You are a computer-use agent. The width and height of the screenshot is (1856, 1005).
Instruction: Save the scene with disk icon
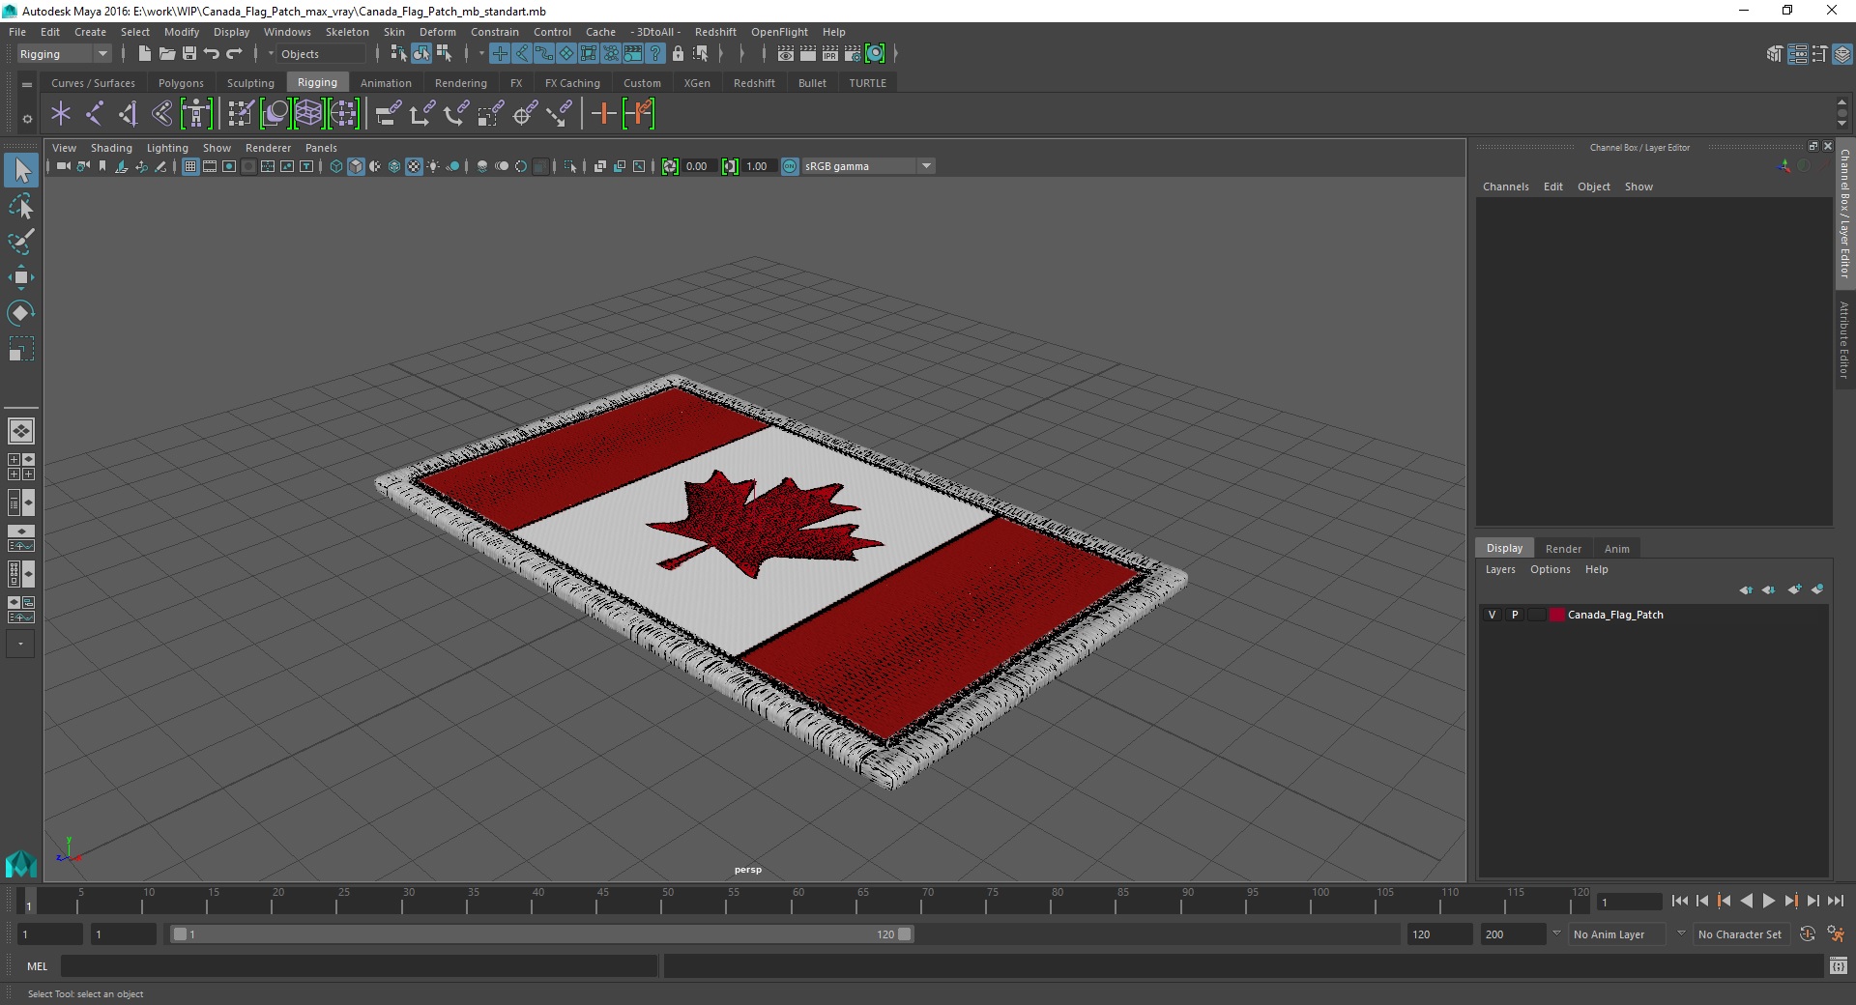click(x=189, y=54)
